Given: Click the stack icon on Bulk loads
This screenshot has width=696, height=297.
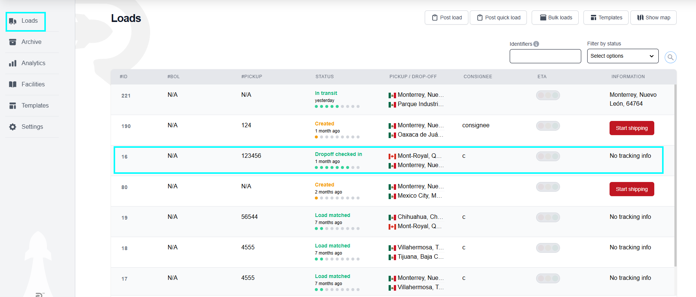Looking at the screenshot, I should tap(543, 17).
